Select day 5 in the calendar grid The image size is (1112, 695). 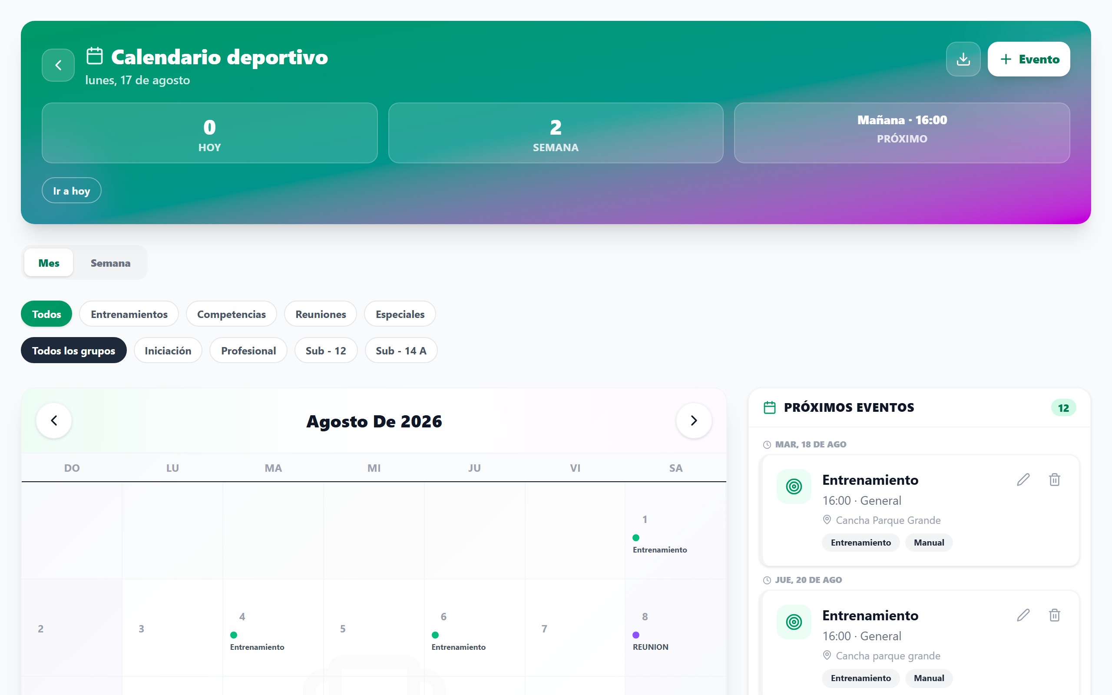pyautogui.click(x=374, y=628)
